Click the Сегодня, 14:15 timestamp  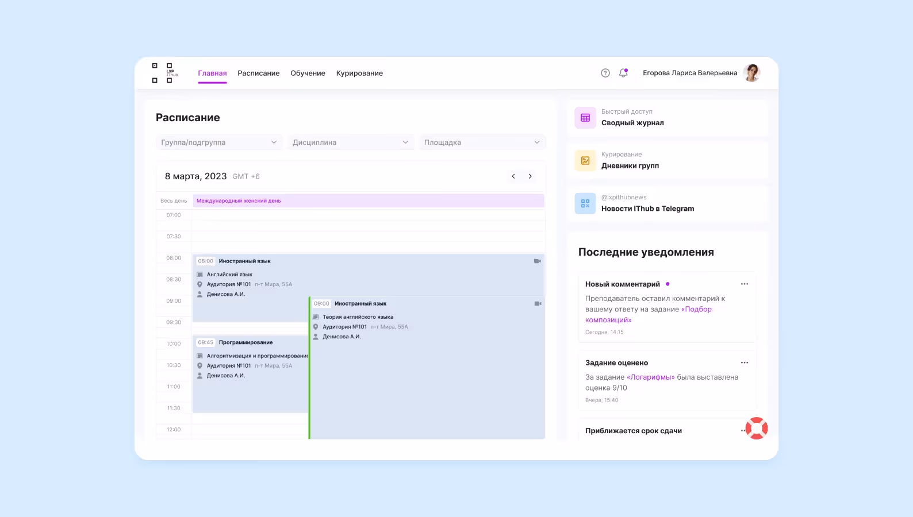click(x=604, y=332)
